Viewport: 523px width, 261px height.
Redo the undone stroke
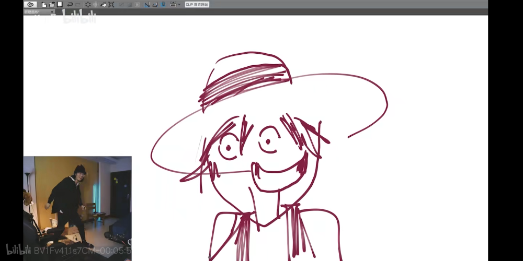coord(78,5)
